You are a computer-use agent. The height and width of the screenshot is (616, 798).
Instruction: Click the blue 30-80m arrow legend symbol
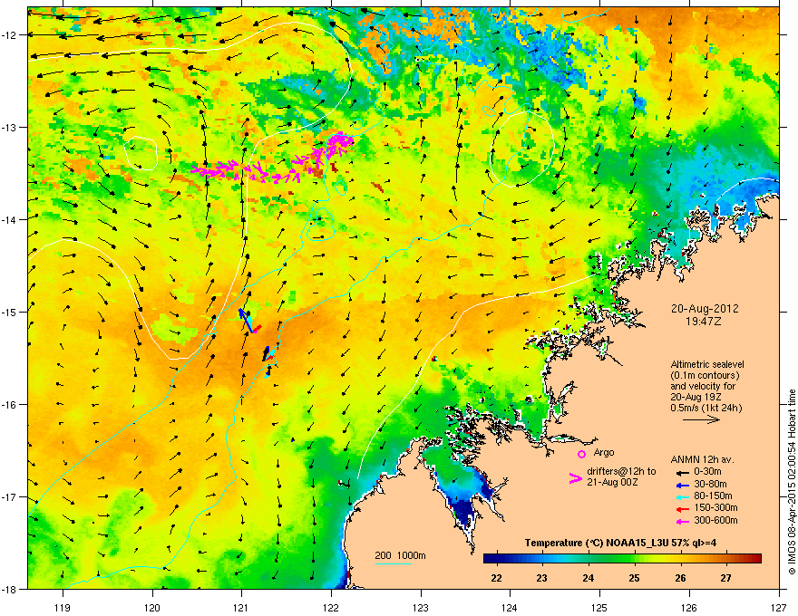(683, 485)
